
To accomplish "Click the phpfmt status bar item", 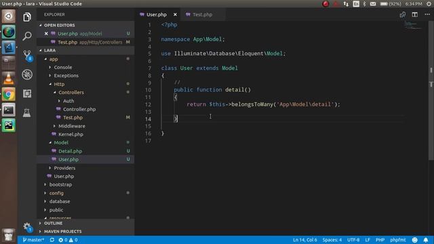I will [398, 240].
